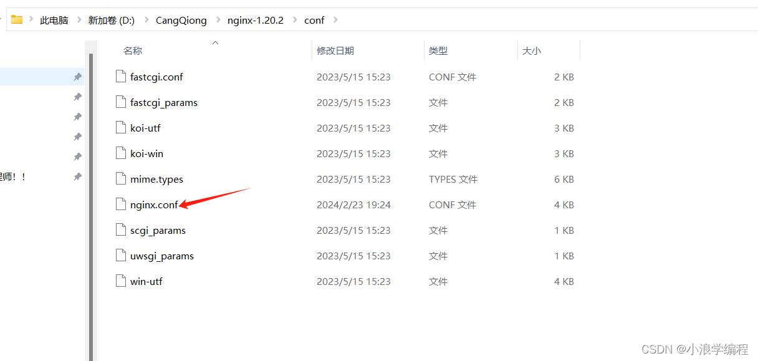Sort files by 类型 column header

pos(438,51)
